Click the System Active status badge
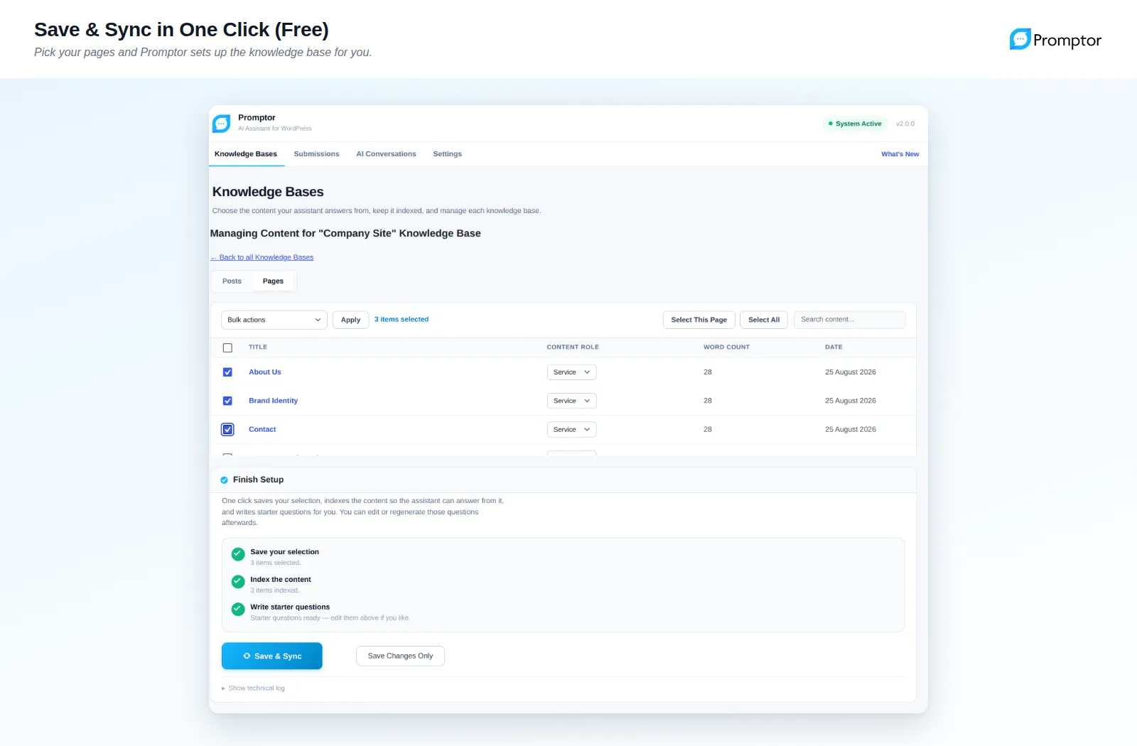The image size is (1137, 746). coord(855,124)
